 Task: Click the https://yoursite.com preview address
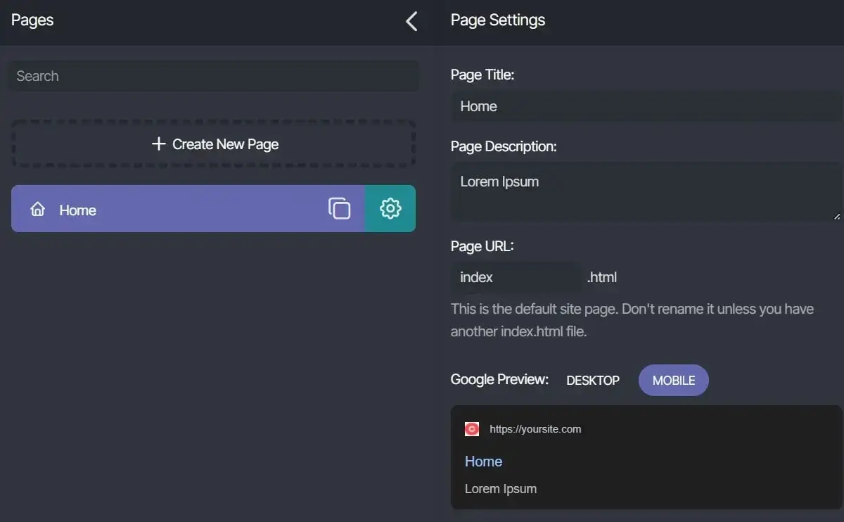pyautogui.click(x=535, y=429)
